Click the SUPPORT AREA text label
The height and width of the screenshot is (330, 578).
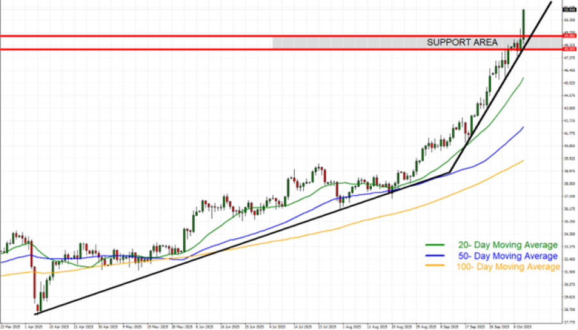coord(462,42)
